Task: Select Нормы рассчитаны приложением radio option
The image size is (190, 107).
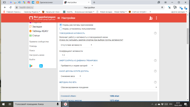Action: pyautogui.click(x=61, y=25)
